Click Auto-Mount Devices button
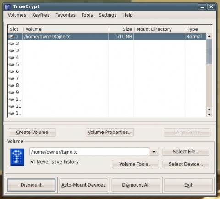The height and width of the screenshot is (199, 220). pos(83,185)
